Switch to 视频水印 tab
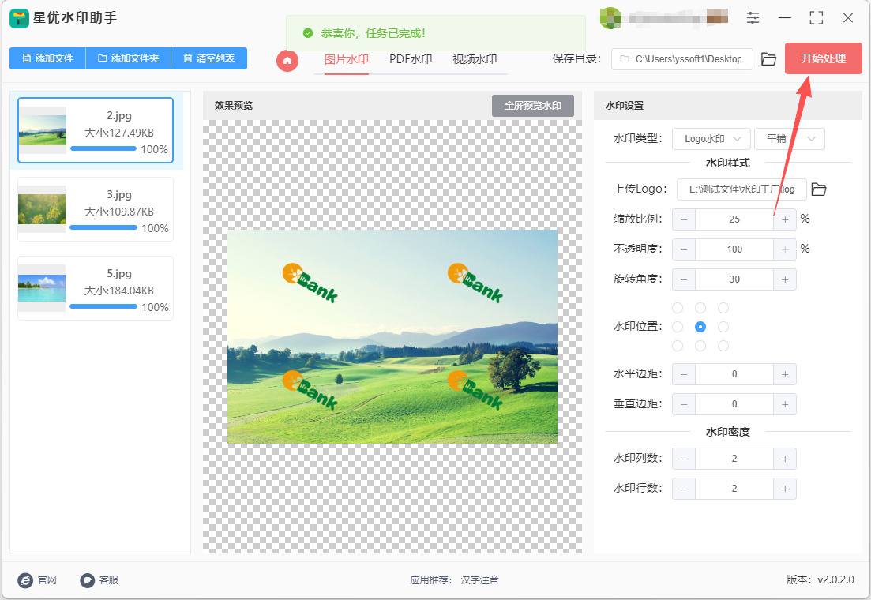 (x=475, y=59)
